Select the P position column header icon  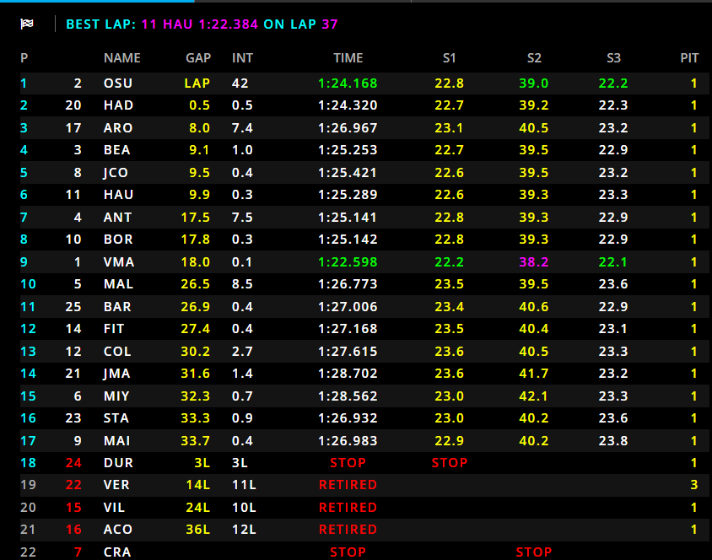pos(23,58)
